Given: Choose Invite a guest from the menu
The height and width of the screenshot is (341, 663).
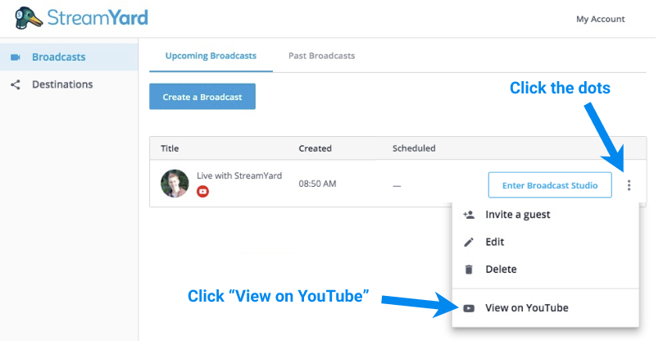Looking at the screenshot, I should [x=545, y=215].
